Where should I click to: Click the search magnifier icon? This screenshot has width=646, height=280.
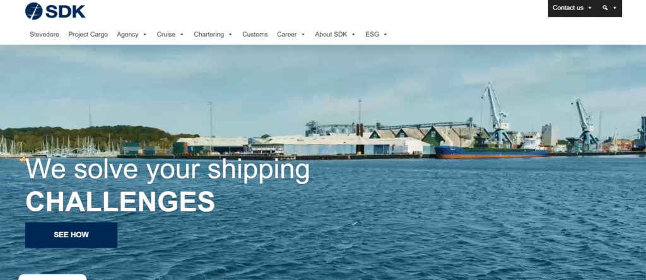605,8
